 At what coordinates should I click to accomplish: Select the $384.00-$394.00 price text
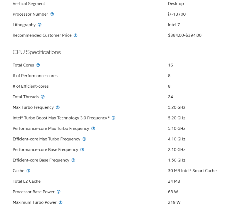pyautogui.click(x=184, y=35)
